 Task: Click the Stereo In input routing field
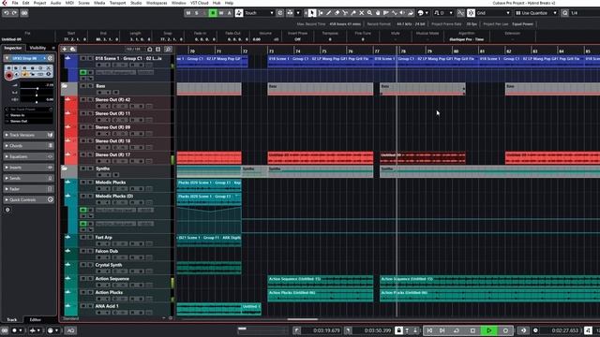click(x=29, y=115)
